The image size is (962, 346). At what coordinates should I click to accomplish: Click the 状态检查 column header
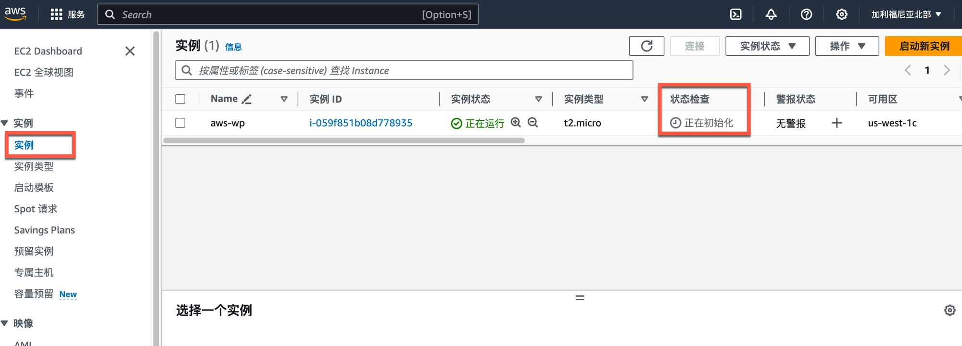(x=690, y=99)
